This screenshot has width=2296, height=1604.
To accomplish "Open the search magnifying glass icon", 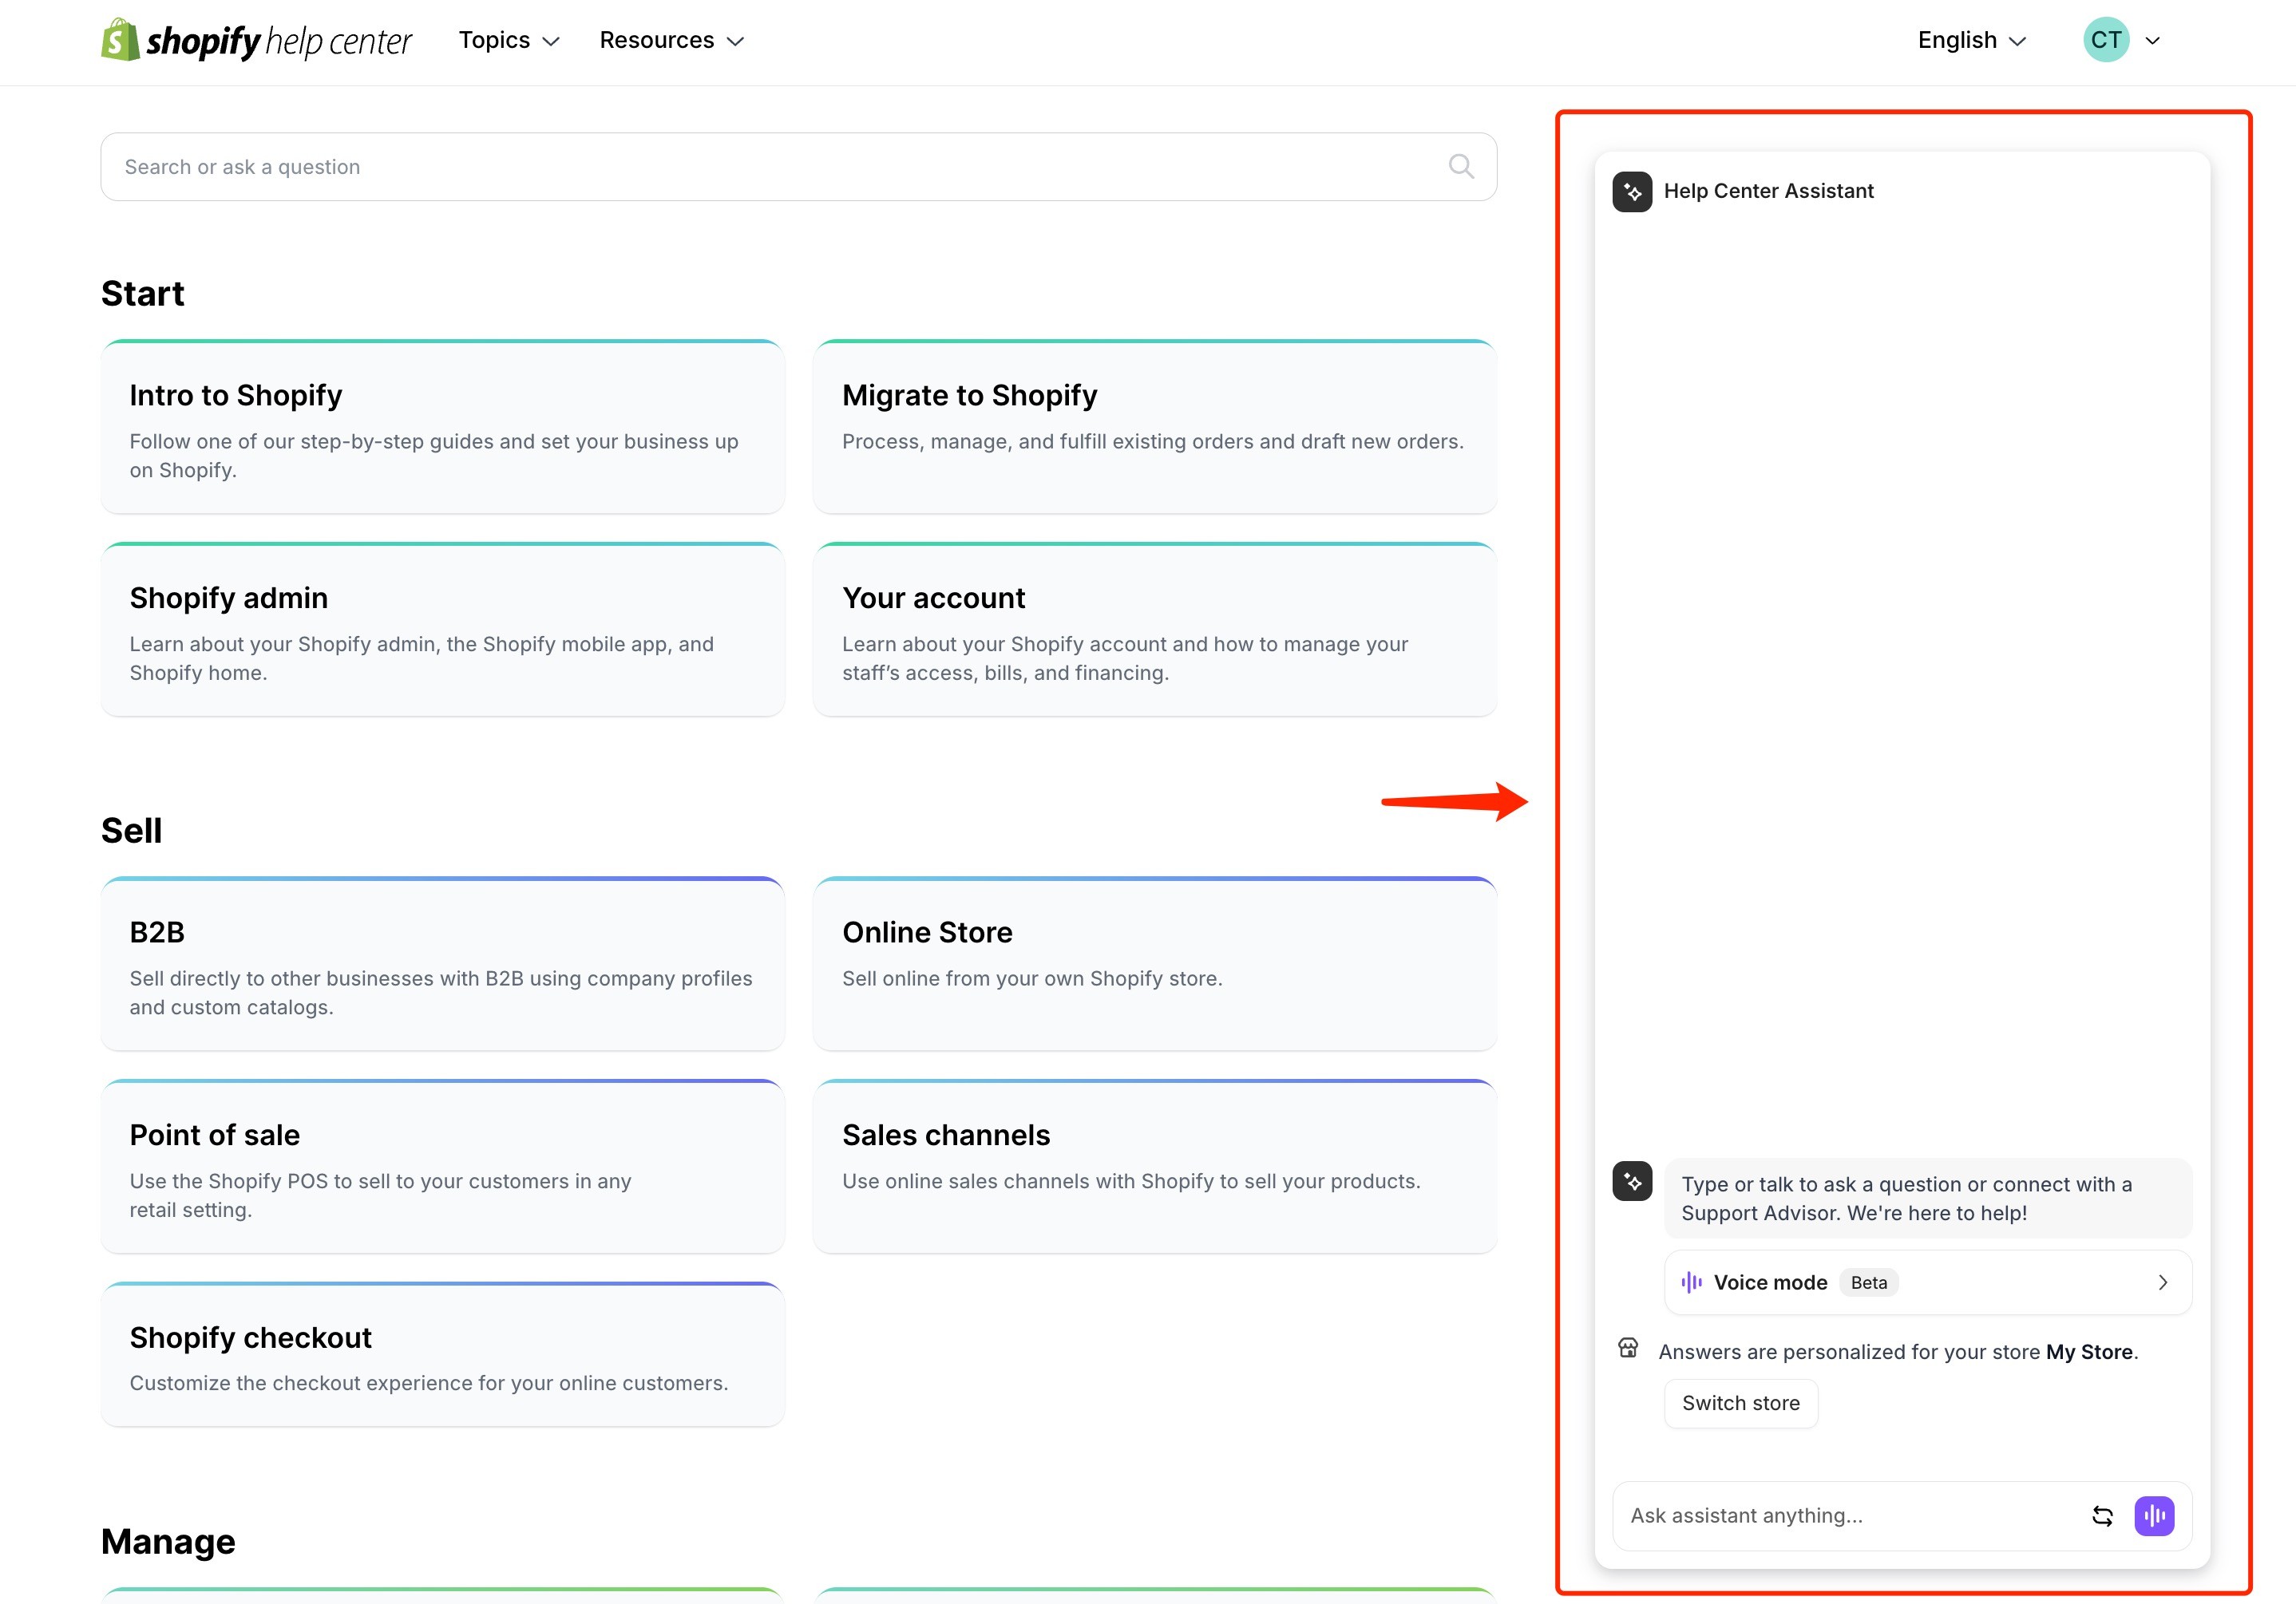I will pyautogui.click(x=1461, y=166).
